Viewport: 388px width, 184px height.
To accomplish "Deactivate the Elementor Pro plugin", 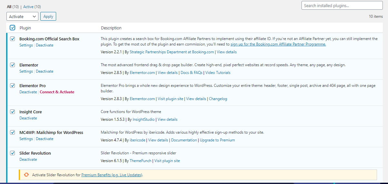I will pyautogui.click(x=28, y=92).
